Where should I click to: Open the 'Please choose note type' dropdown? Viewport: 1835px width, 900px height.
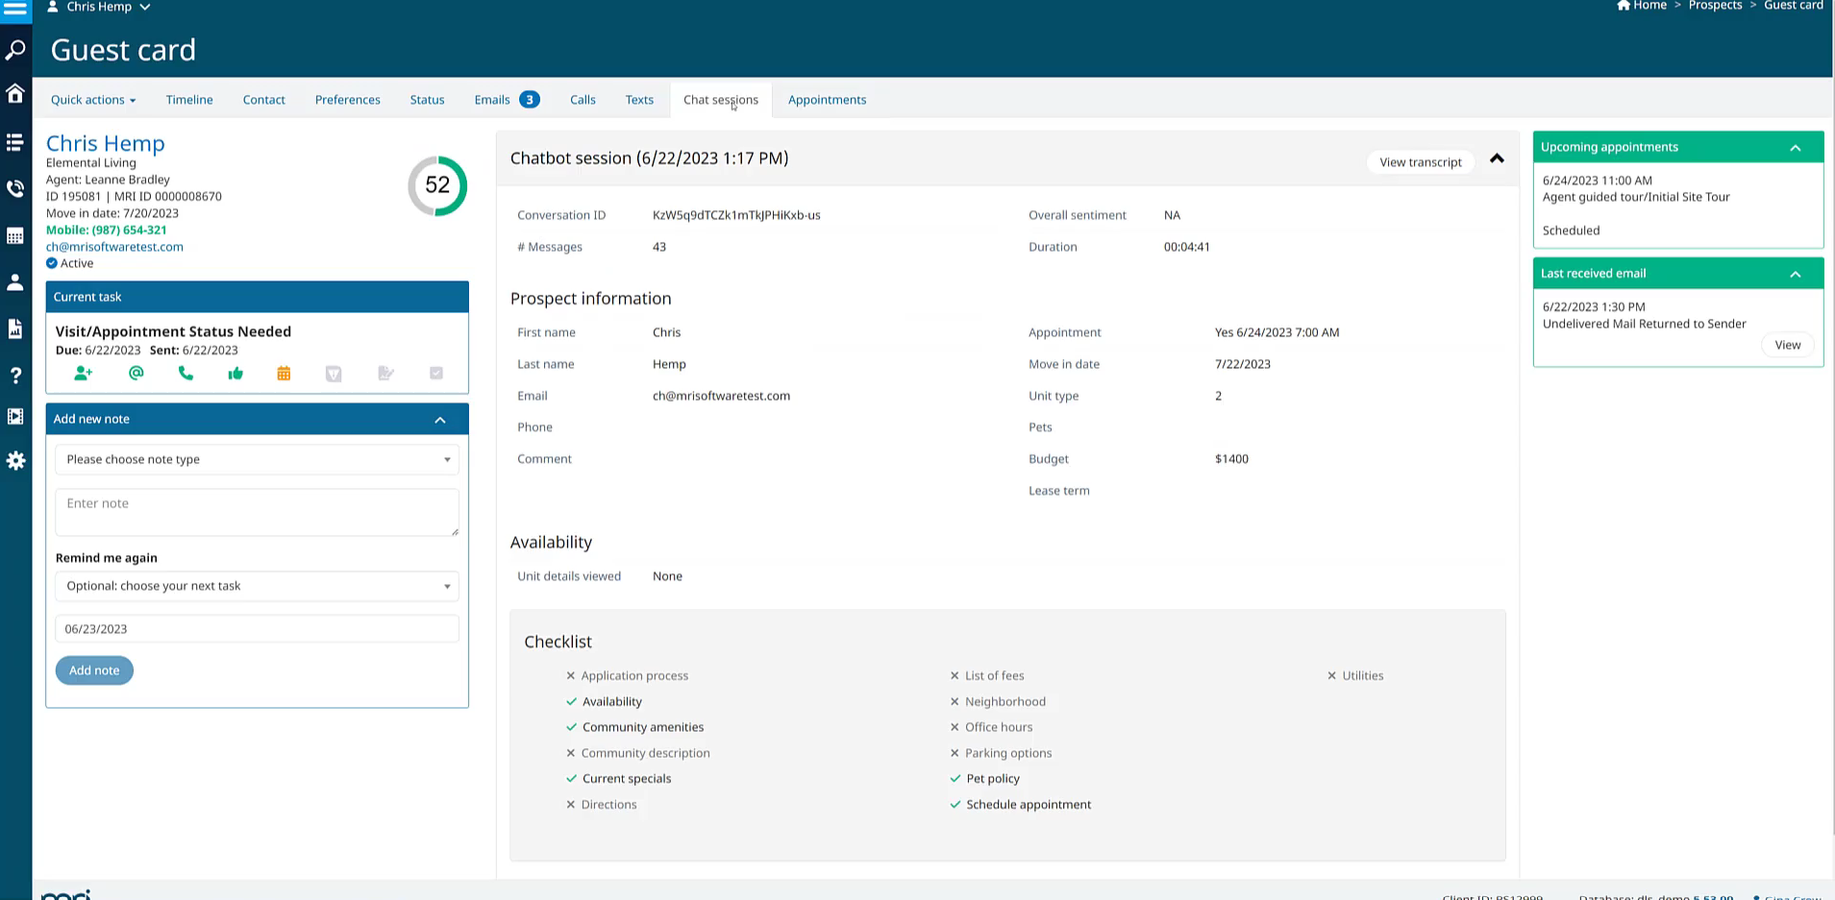(x=257, y=459)
